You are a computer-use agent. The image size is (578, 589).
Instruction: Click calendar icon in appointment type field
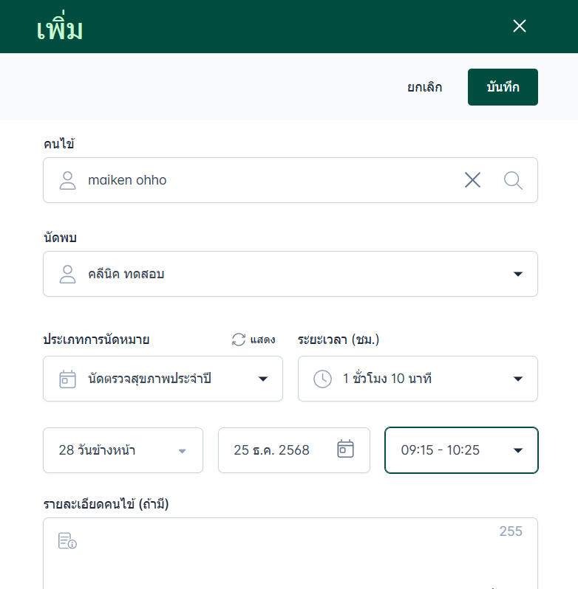tap(68, 379)
